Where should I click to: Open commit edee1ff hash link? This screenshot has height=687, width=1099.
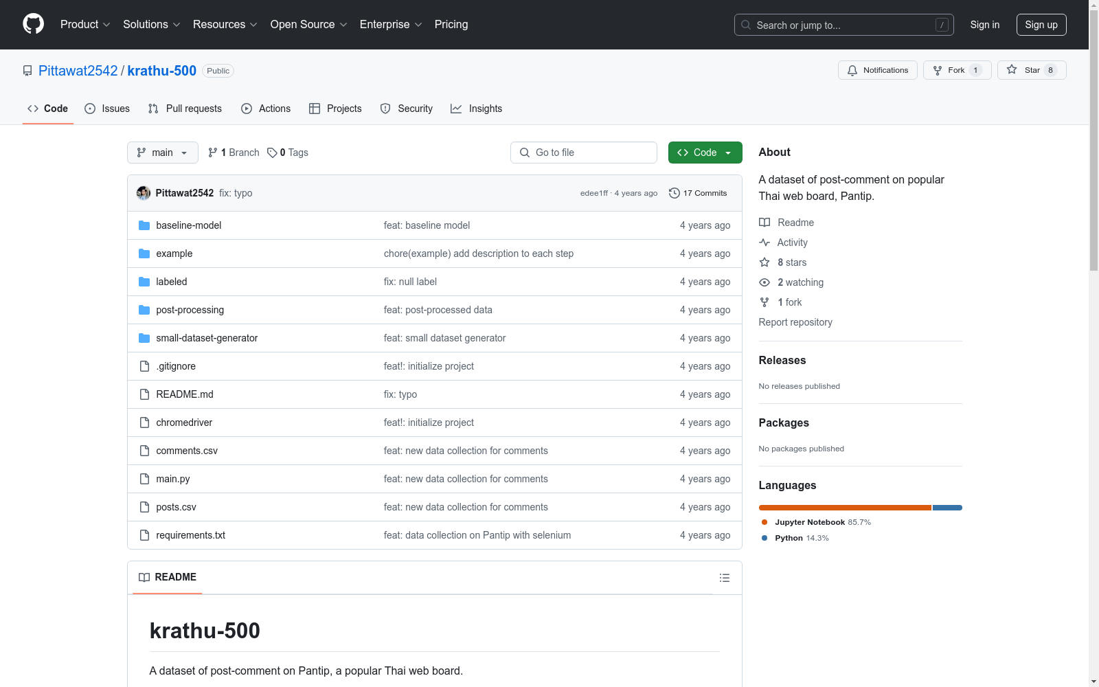pyautogui.click(x=594, y=193)
